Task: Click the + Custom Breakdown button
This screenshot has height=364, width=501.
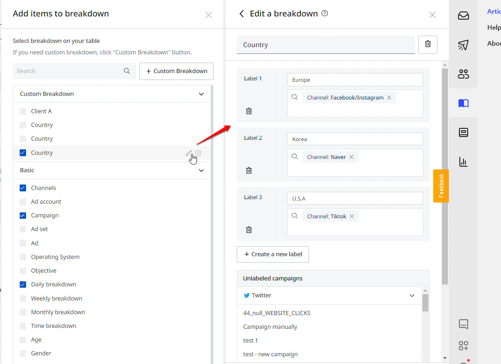Action: (176, 71)
